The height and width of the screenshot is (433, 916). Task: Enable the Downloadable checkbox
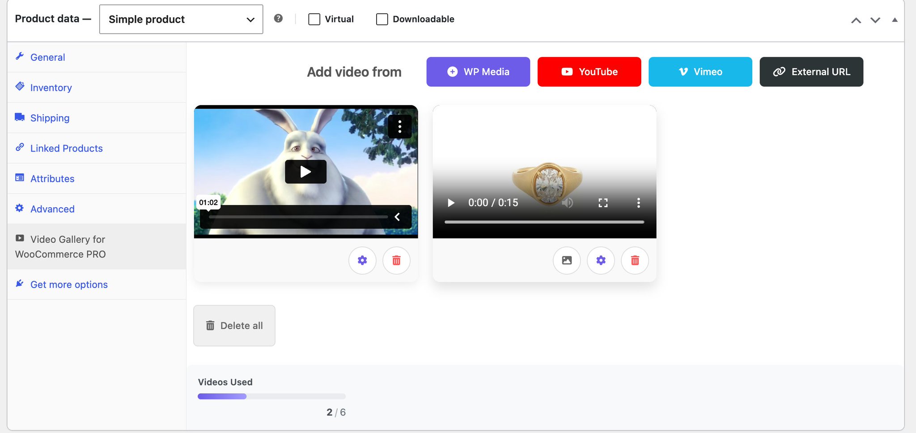pyautogui.click(x=382, y=19)
